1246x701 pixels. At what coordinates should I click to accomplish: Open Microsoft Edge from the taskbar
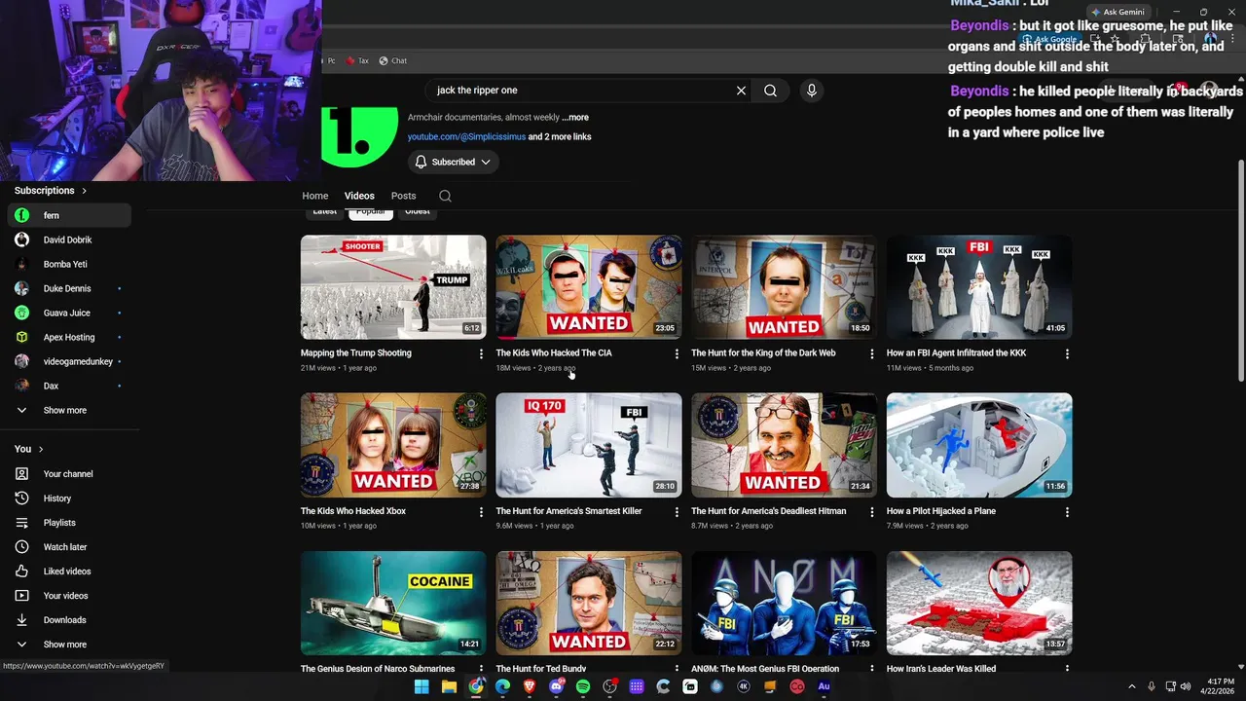pyautogui.click(x=502, y=686)
